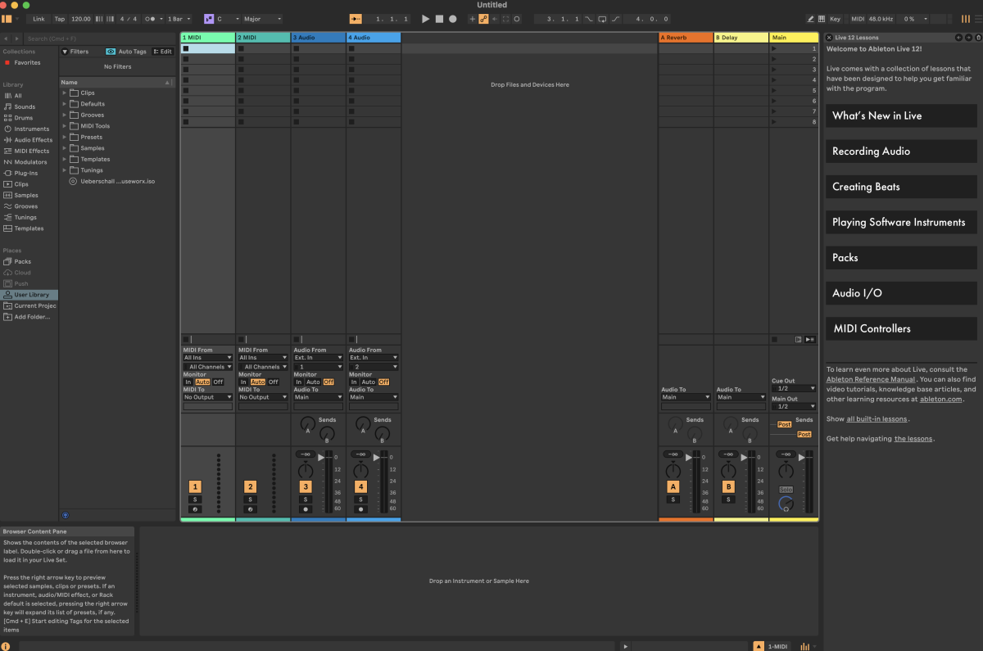Arm track 3 Audio for recording

point(306,509)
